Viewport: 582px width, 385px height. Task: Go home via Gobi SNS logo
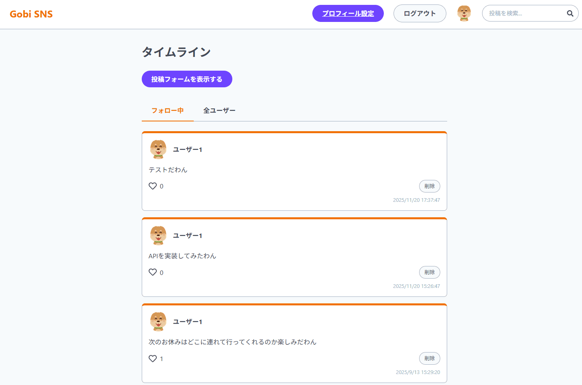(31, 14)
